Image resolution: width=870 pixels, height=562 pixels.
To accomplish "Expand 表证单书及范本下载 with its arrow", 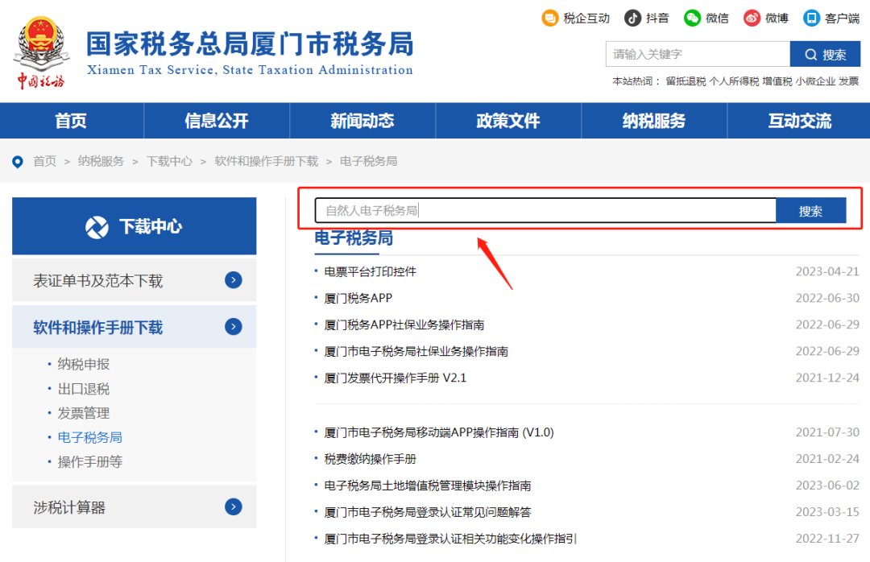I will tap(234, 280).
